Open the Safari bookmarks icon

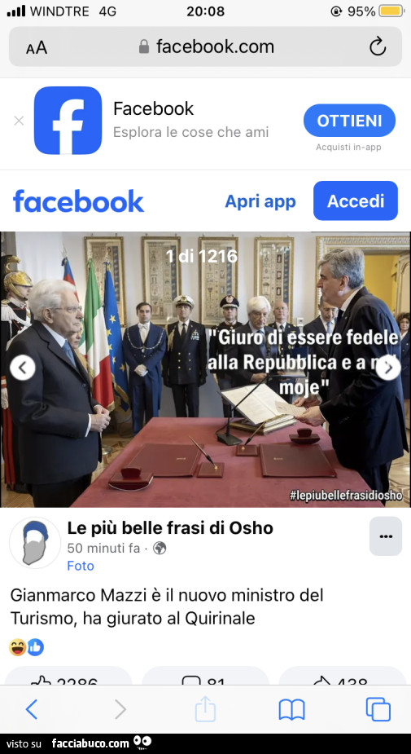292,710
